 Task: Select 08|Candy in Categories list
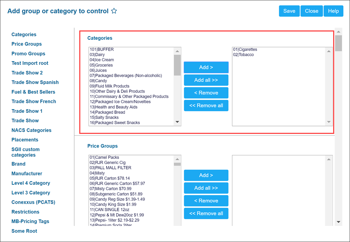pos(98,81)
